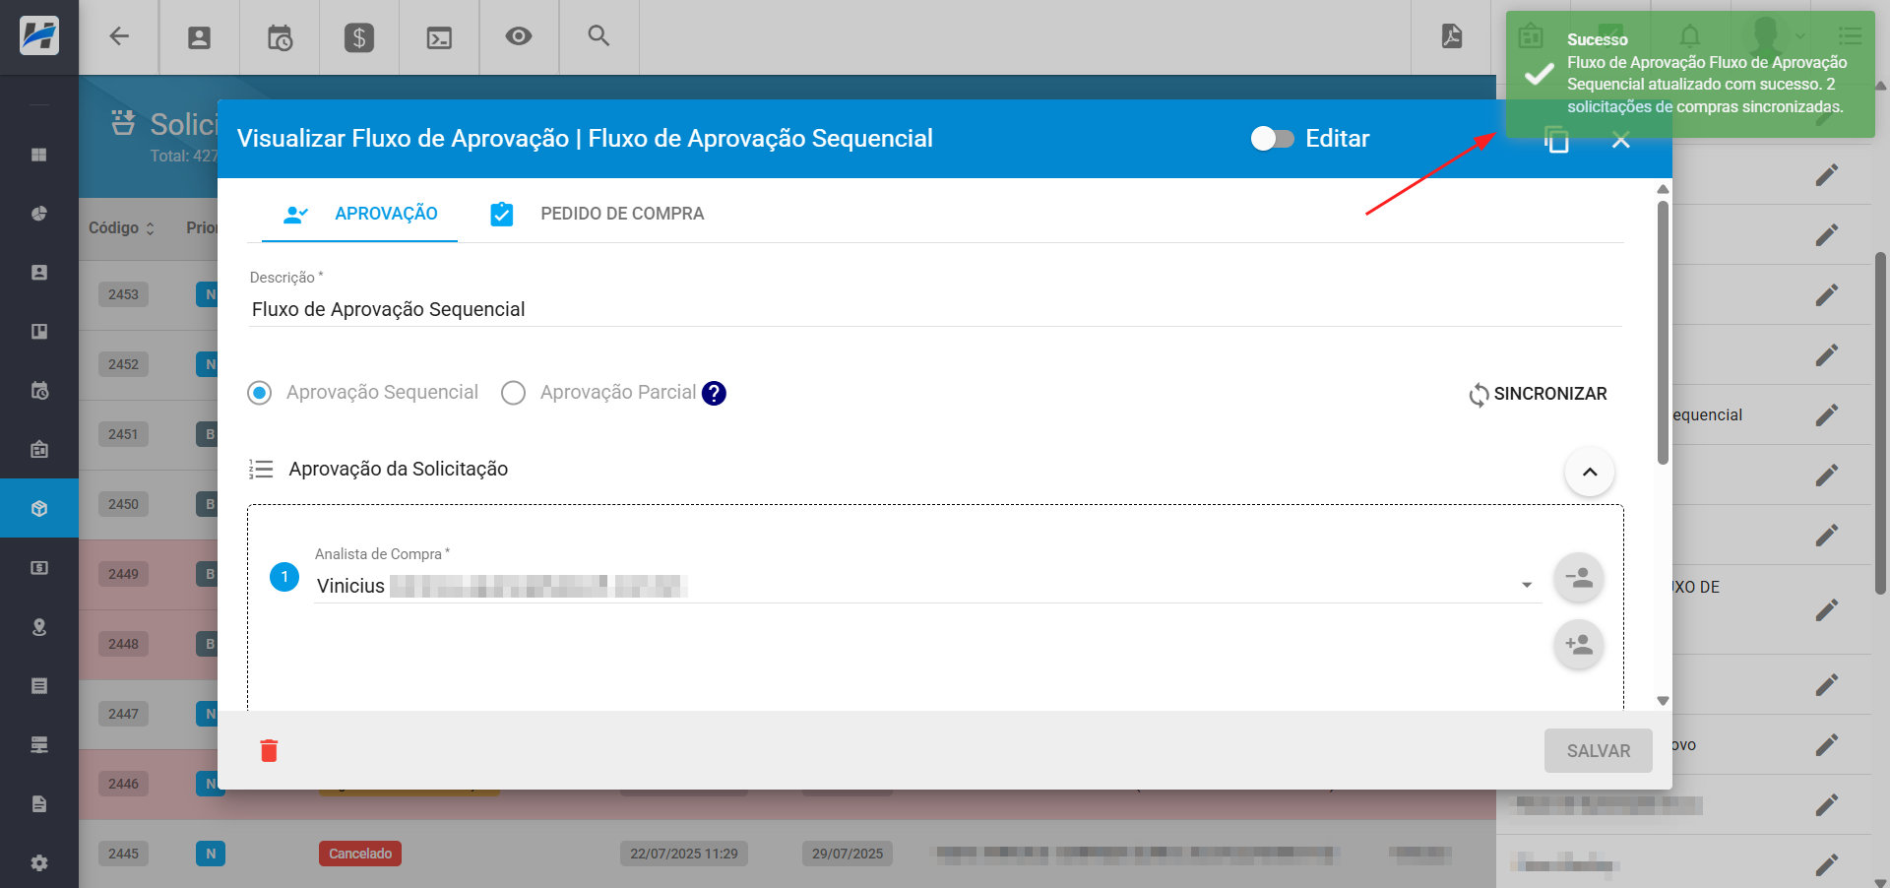
Task: Click the code 2453 row cell
Action: point(123,294)
